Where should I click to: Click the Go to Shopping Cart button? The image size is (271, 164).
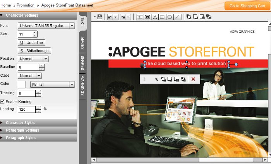point(247,6)
